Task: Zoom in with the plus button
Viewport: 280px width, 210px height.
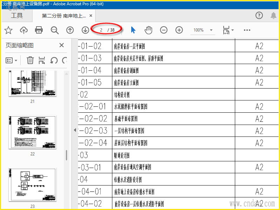Action: [x=179, y=30]
